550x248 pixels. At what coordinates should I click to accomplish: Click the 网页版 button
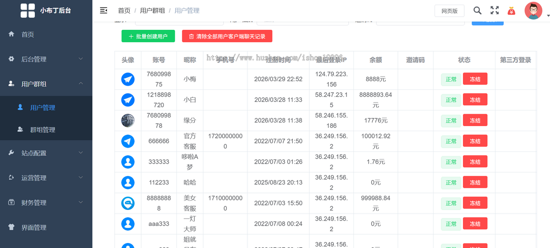click(x=449, y=11)
